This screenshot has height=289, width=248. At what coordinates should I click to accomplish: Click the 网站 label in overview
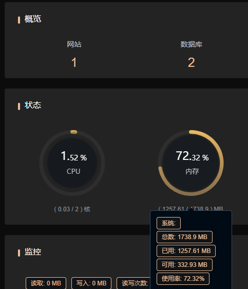pyautogui.click(x=74, y=44)
